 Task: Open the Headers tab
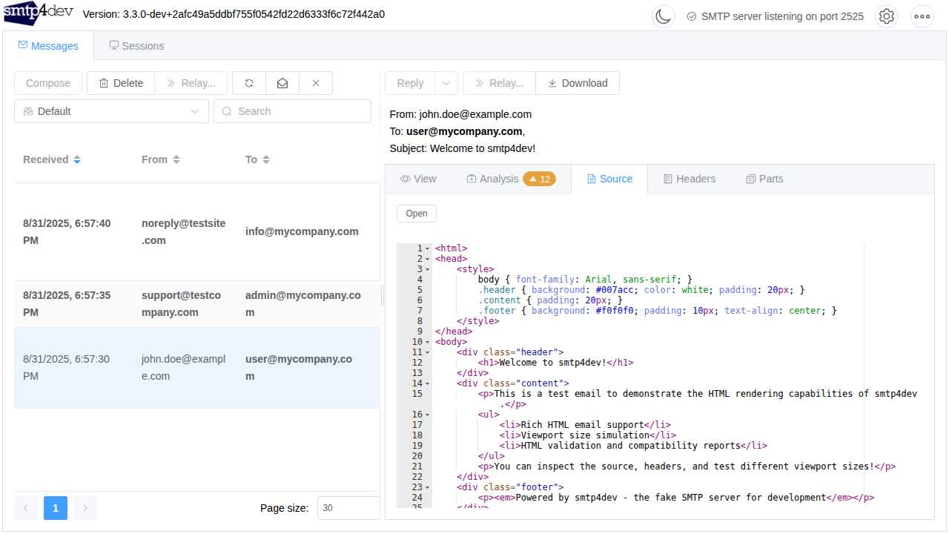pos(689,179)
